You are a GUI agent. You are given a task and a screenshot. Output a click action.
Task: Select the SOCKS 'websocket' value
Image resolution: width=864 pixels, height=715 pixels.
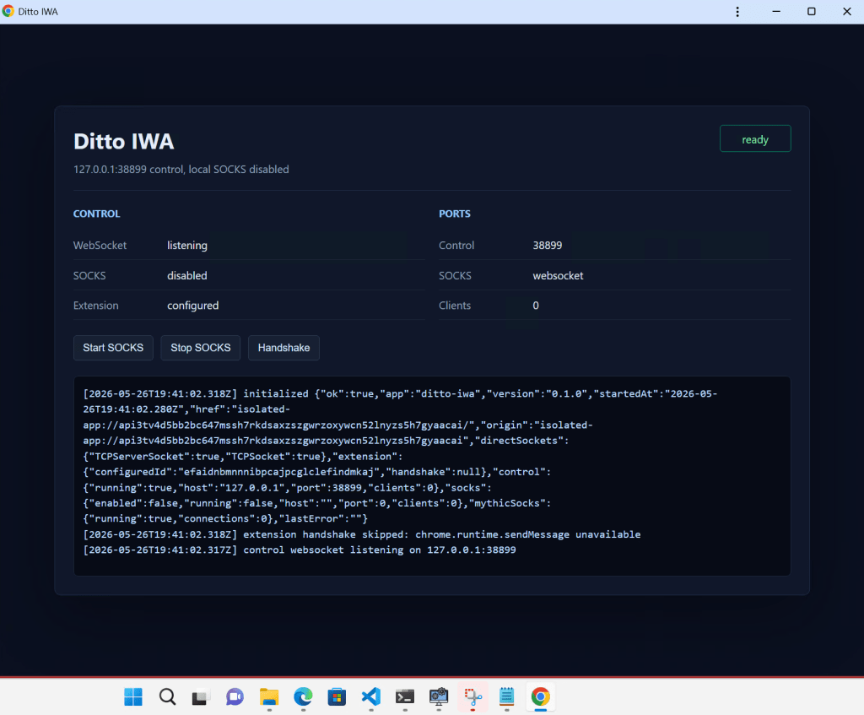tap(558, 276)
